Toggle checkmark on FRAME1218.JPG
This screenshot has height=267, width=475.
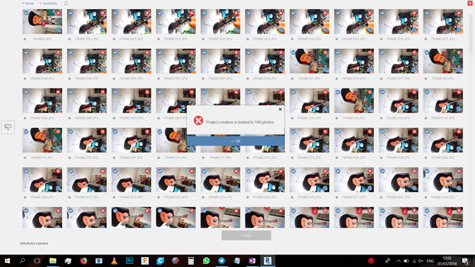(x=115, y=171)
